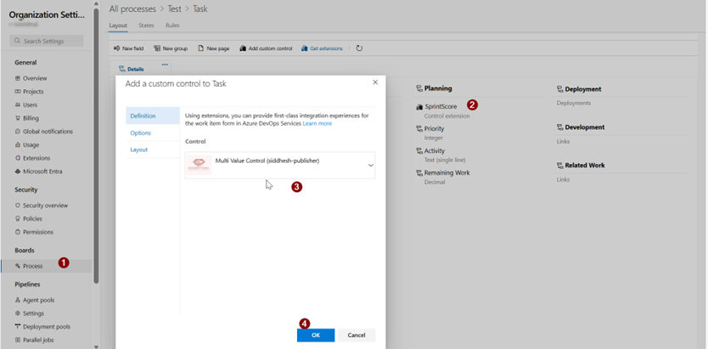Viewport: 708px width, 349px height.
Task: Switch to the Rules tab
Action: (x=172, y=25)
